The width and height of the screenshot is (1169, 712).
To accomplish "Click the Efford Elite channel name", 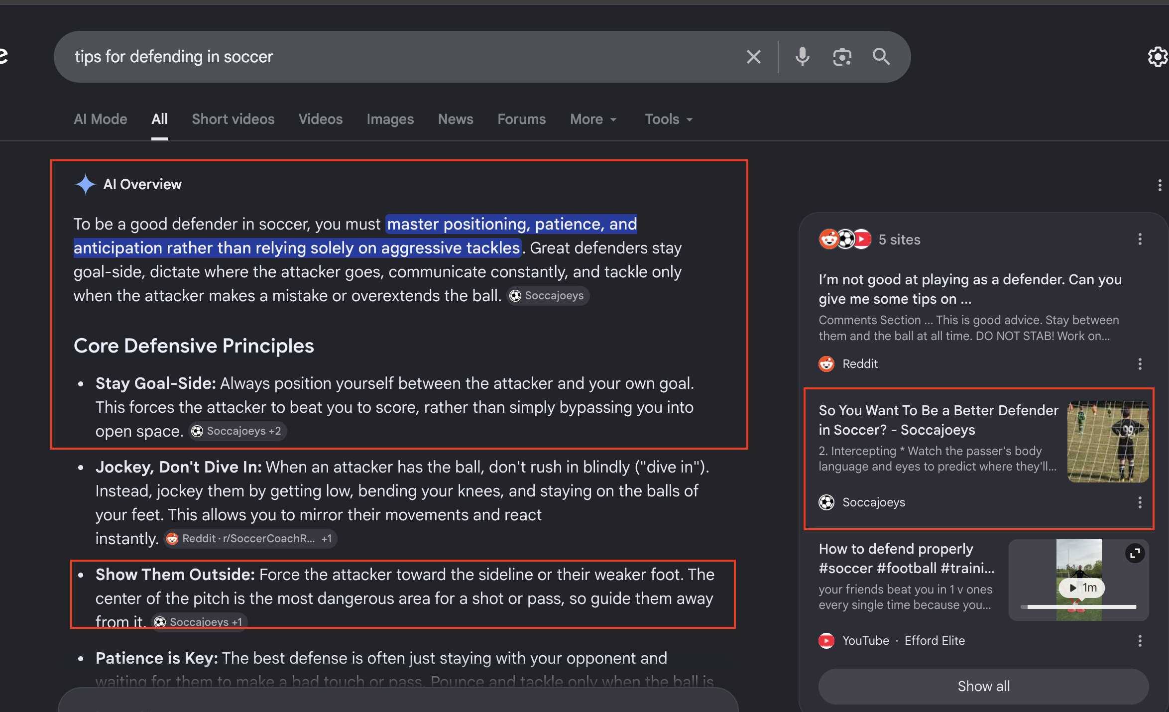I will tap(935, 641).
